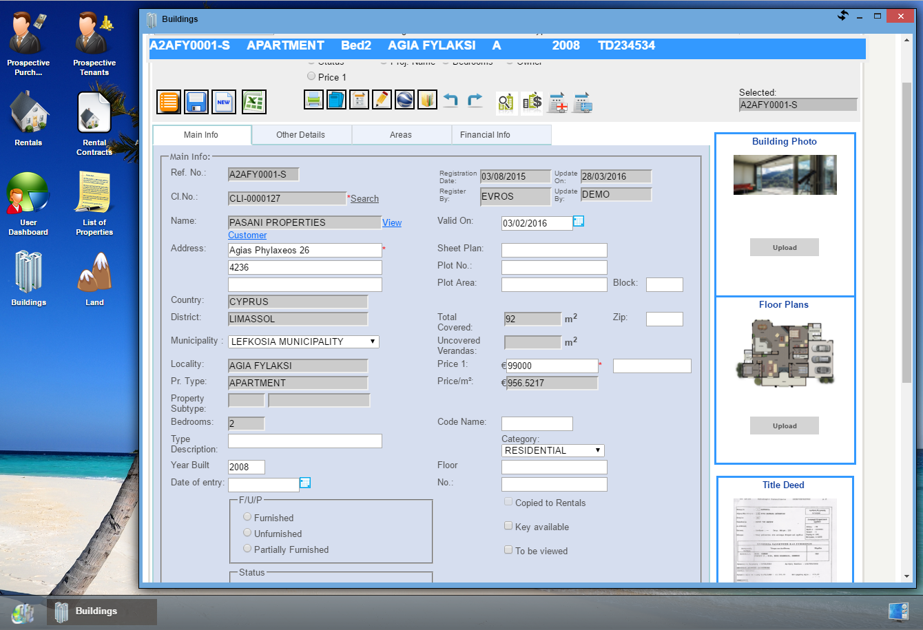This screenshot has width=923, height=630.
Task: Export to Excel with the green icon
Action: coord(254,102)
